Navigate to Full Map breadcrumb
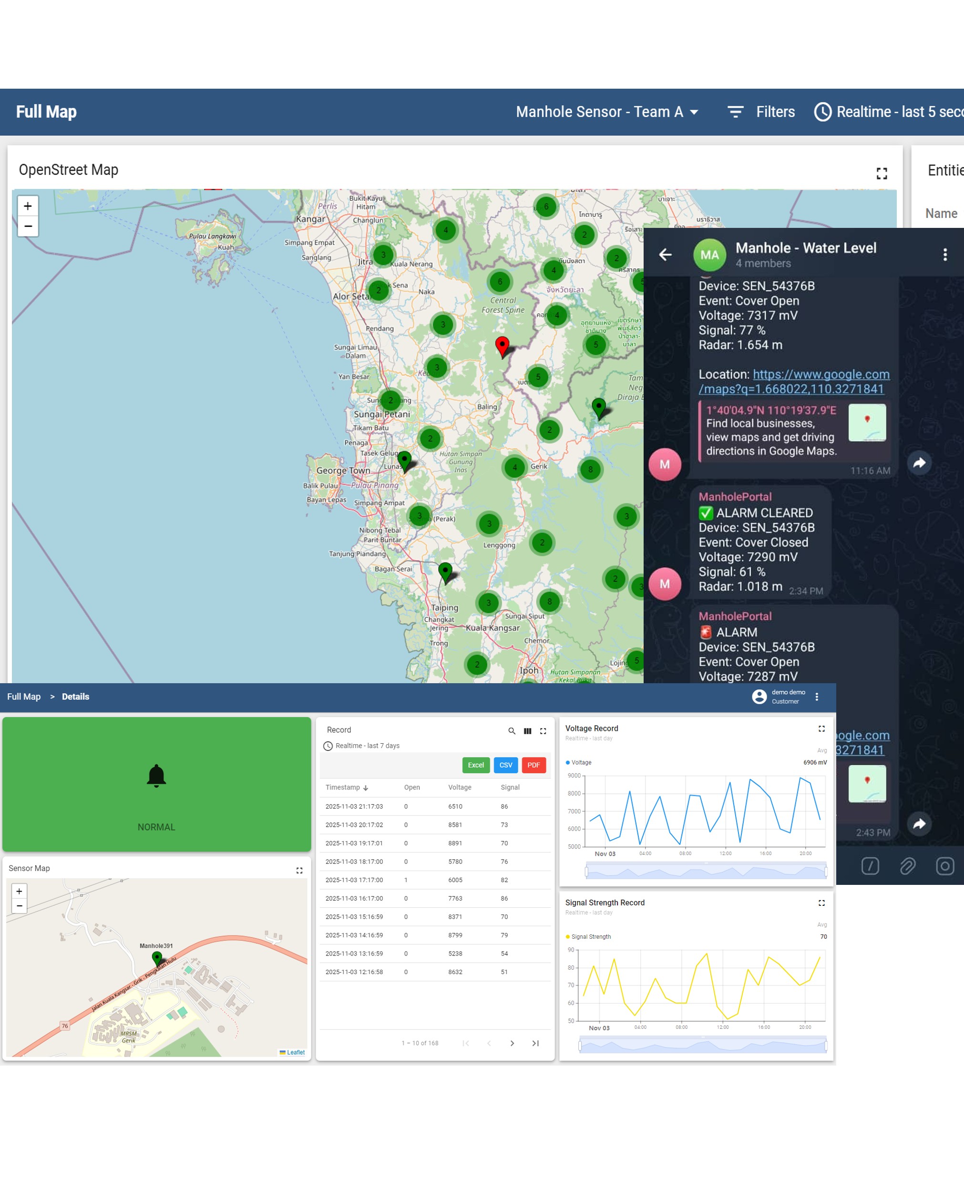This screenshot has height=1180, width=964. click(x=24, y=697)
